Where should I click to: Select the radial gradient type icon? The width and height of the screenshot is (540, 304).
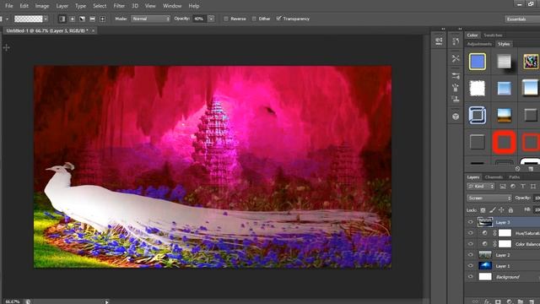tap(73, 19)
